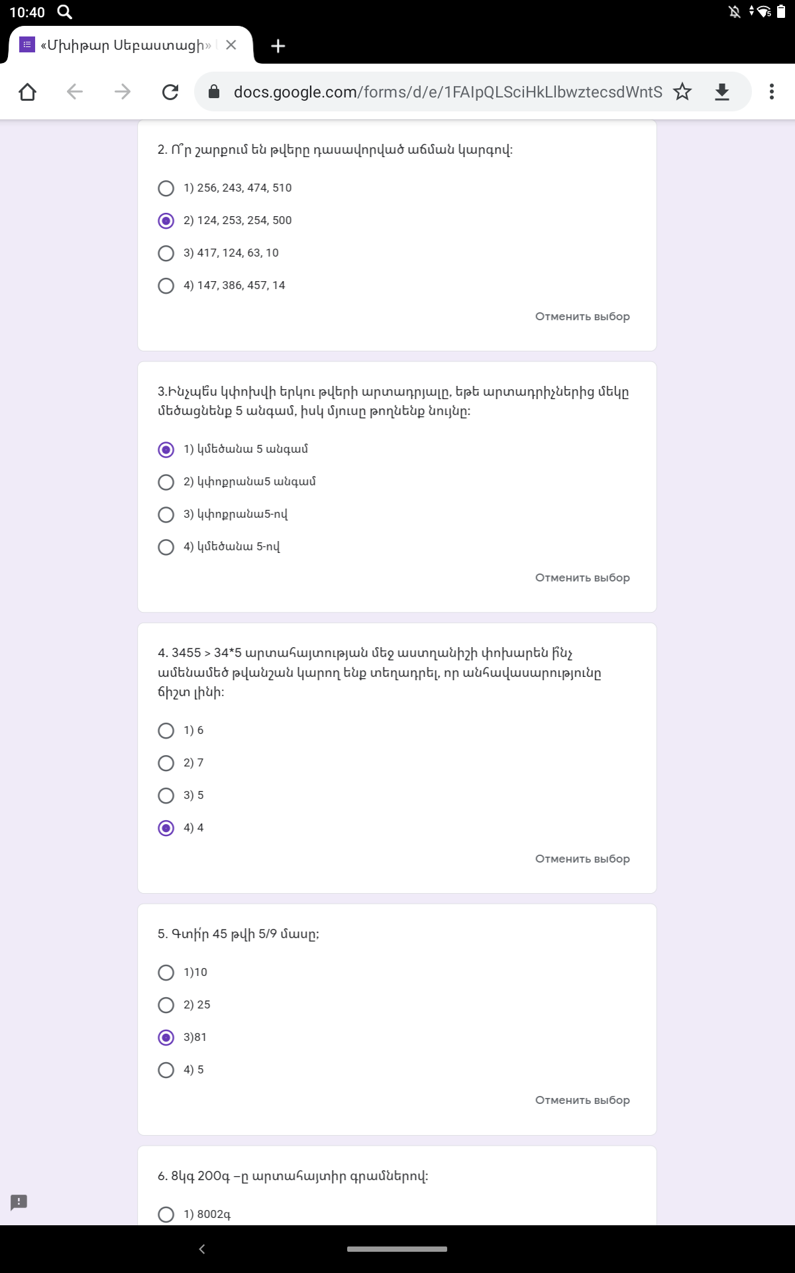This screenshot has width=795, height=1273.
Task: Reload the page with the refresh icon
Action: (x=170, y=91)
